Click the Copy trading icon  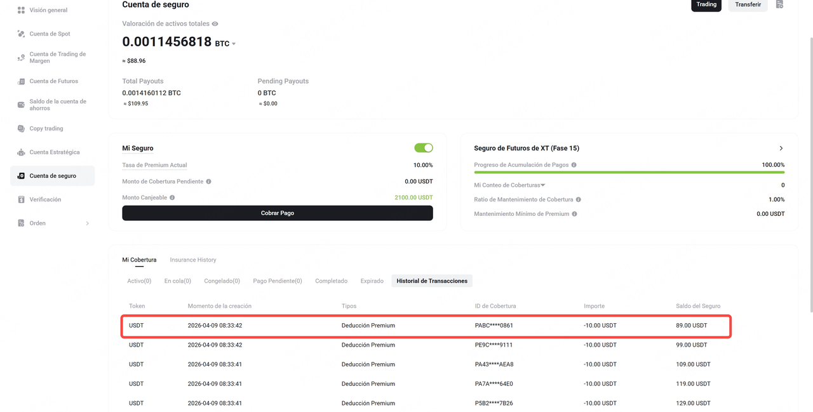click(21, 128)
